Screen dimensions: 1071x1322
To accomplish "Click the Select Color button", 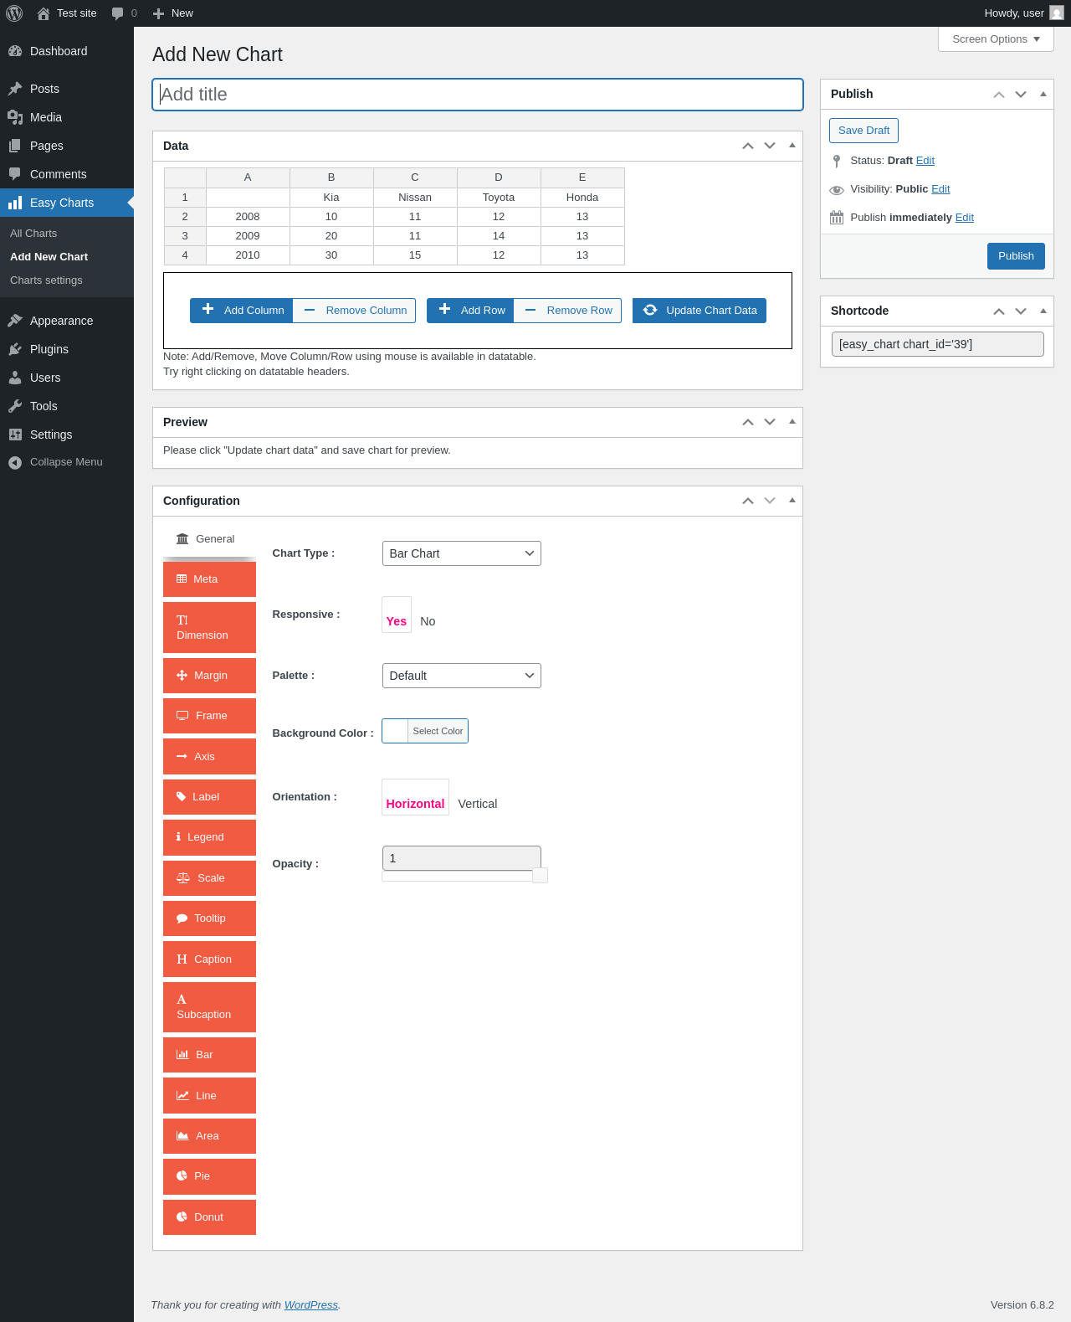I will point(438,731).
